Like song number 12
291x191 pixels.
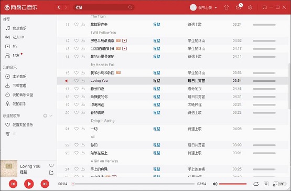coord(76,40)
